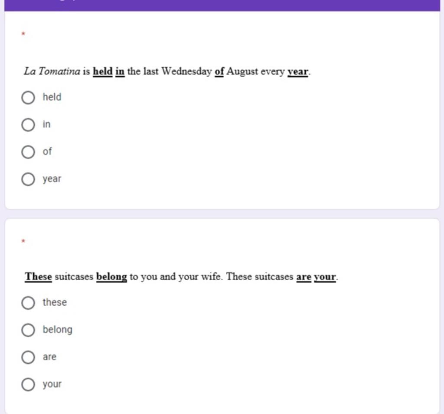Select the 'these' radio option

[x=28, y=303]
